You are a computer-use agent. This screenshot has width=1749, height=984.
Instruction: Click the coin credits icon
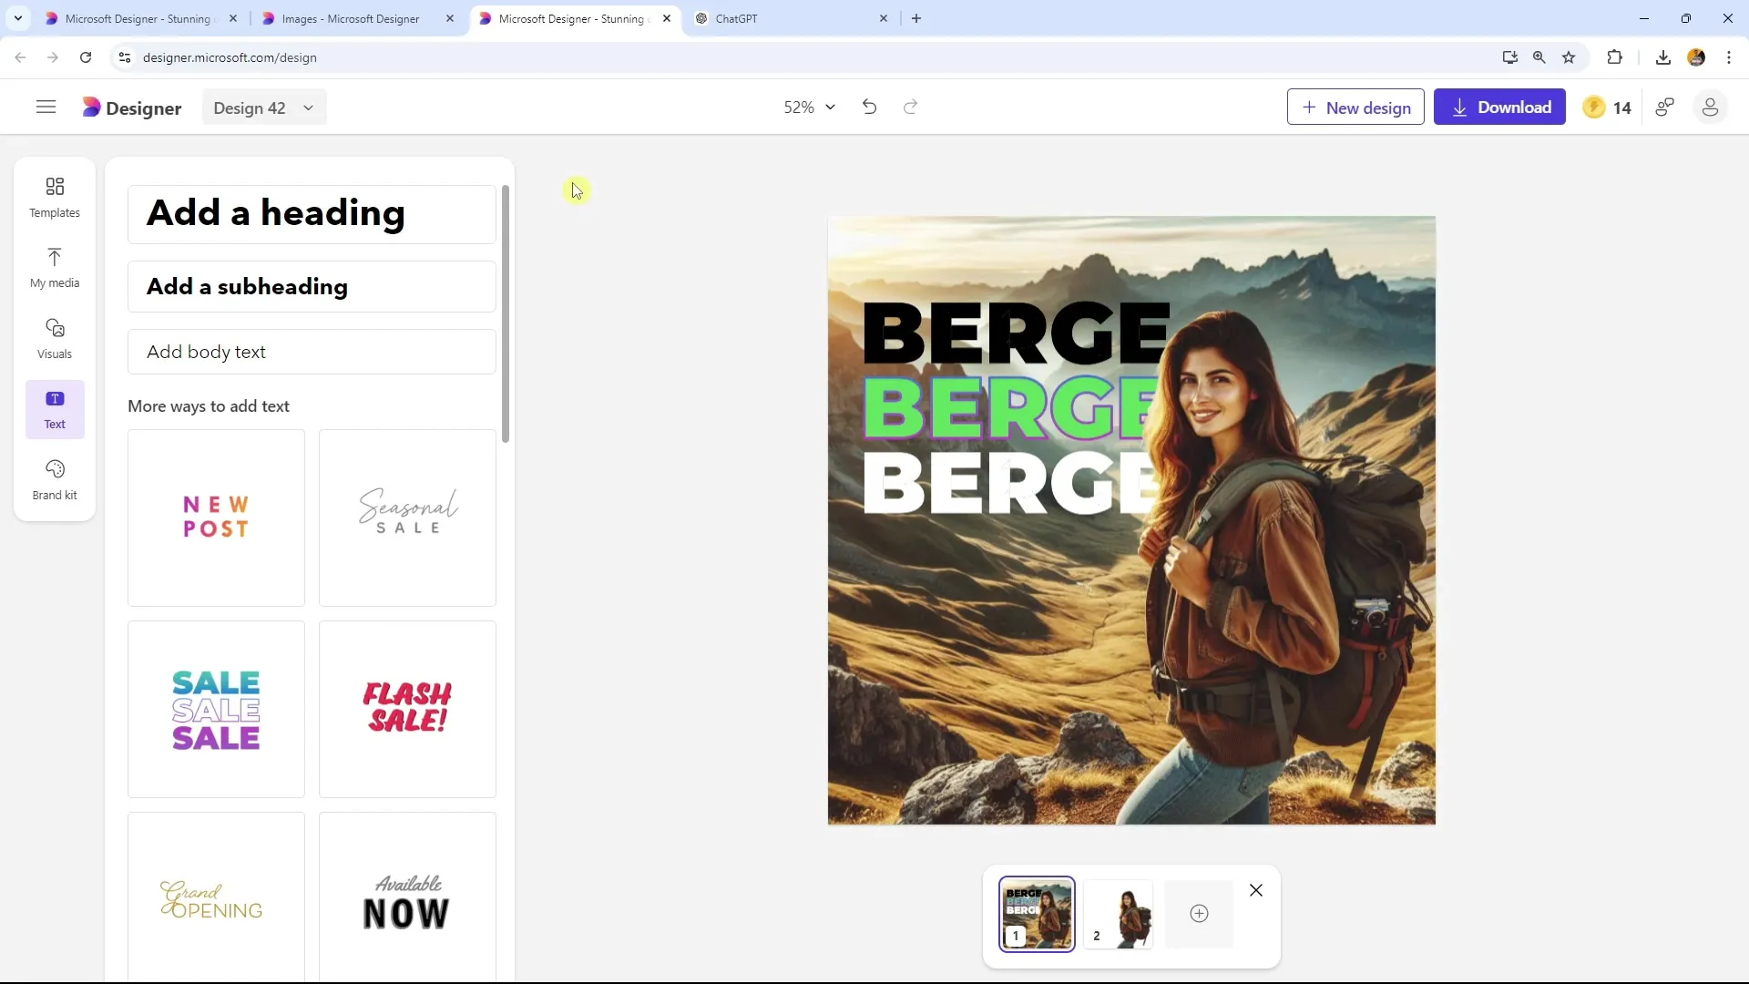tap(1594, 108)
